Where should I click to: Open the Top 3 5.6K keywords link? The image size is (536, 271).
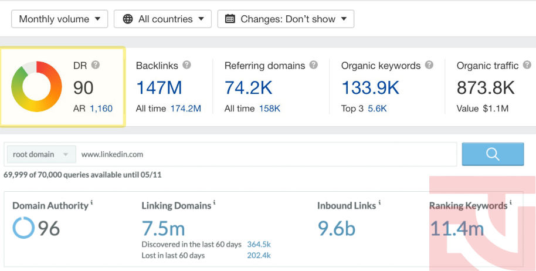pos(377,109)
